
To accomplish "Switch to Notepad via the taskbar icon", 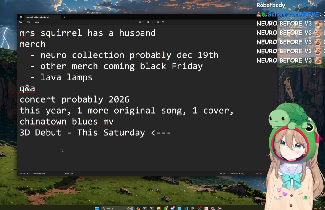I will point(179,208).
